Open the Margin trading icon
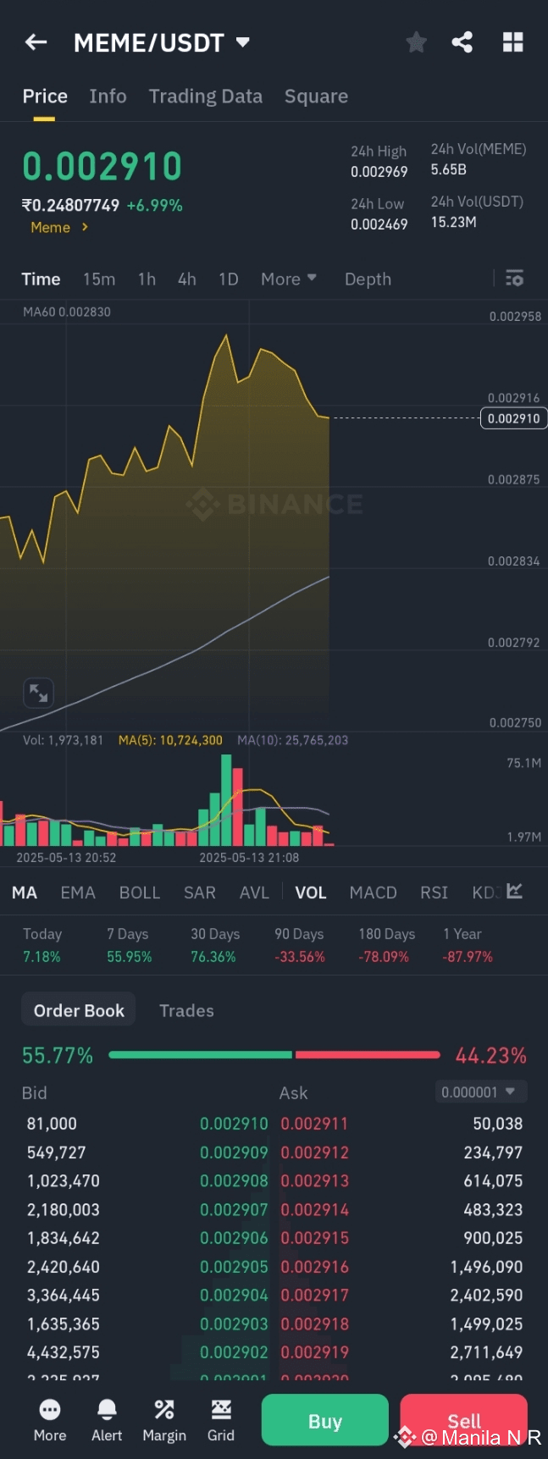Screen dimensions: 548x1459 164,1419
